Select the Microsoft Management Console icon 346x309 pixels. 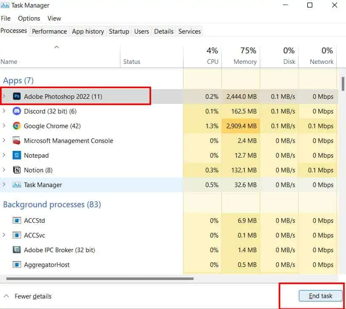coord(17,140)
